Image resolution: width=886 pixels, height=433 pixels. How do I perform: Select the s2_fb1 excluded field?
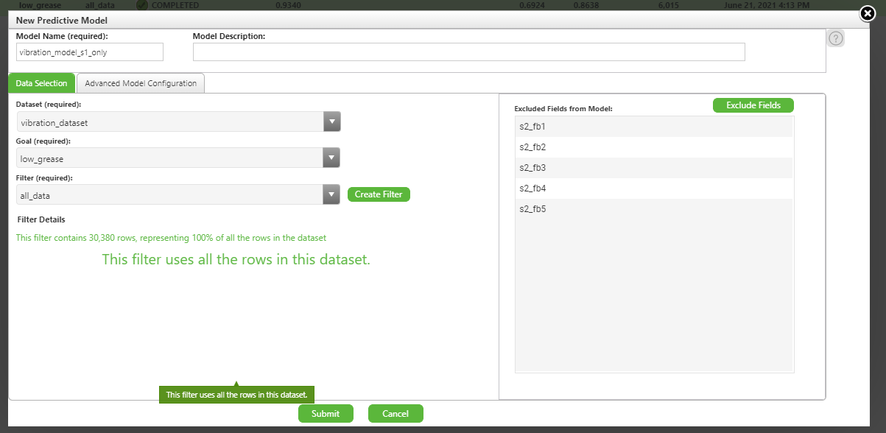[654, 126]
